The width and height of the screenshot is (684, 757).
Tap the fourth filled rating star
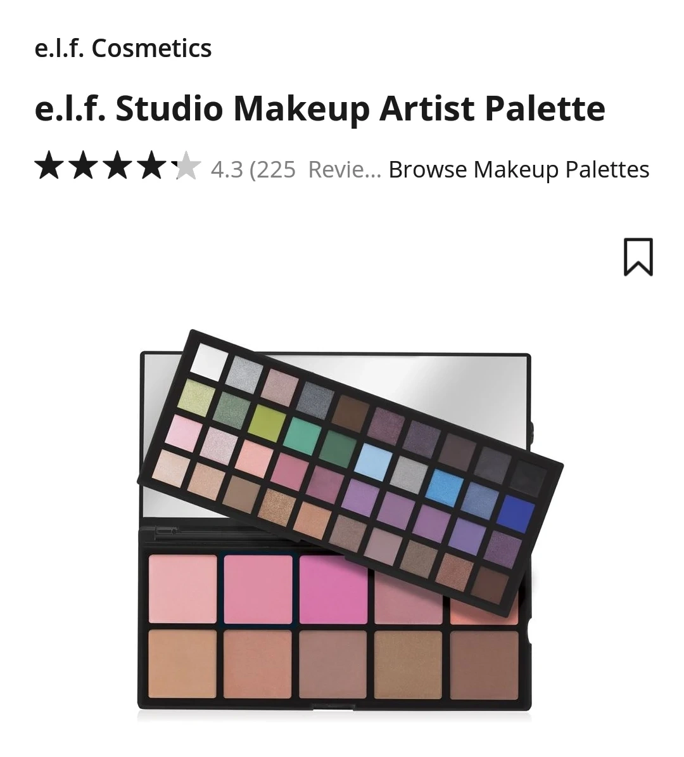pos(152,165)
